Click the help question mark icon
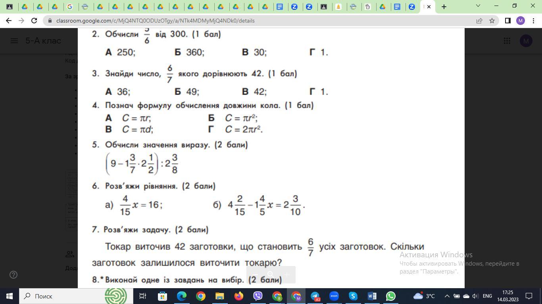Viewport: 542px width, 304px height. 13,275
